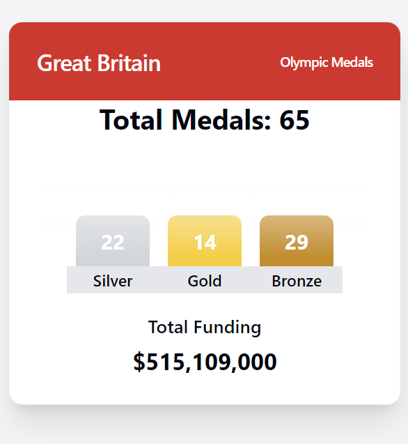Select the $515,109,000 funding amount
Screen dimensions: 408x444
coord(205,362)
